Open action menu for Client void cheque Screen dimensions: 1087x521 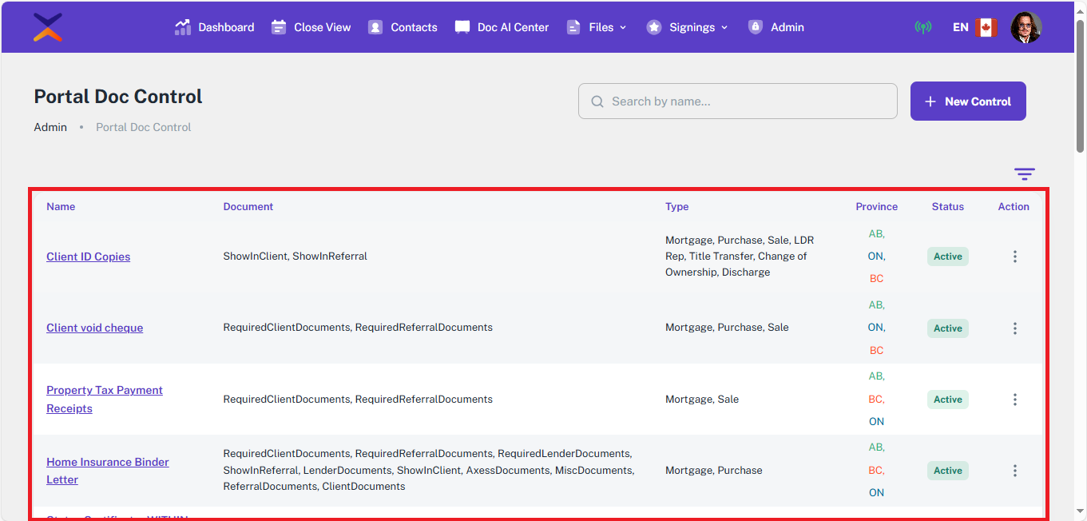1014,328
